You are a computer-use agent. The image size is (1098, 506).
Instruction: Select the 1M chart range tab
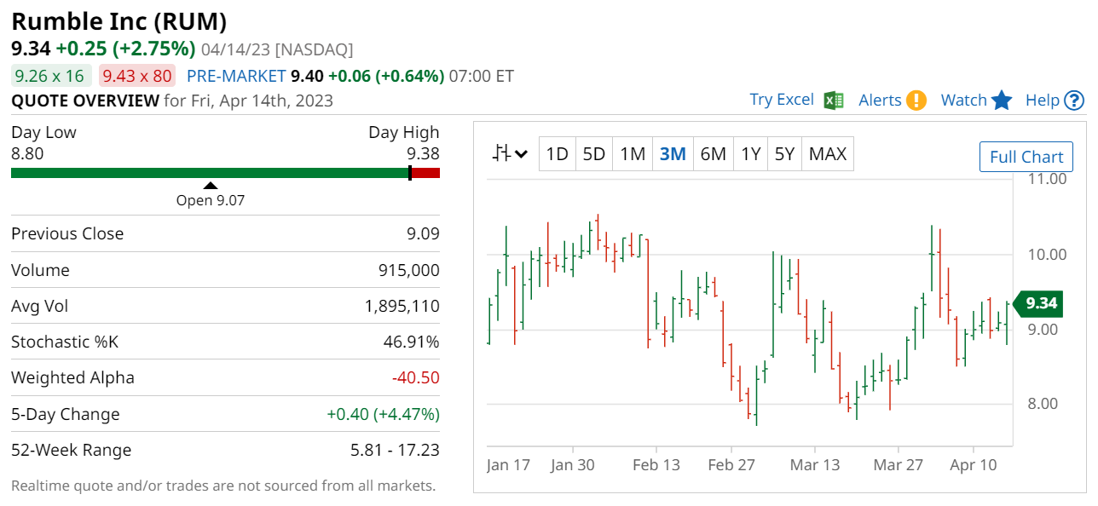pyautogui.click(x=633, y=154)
